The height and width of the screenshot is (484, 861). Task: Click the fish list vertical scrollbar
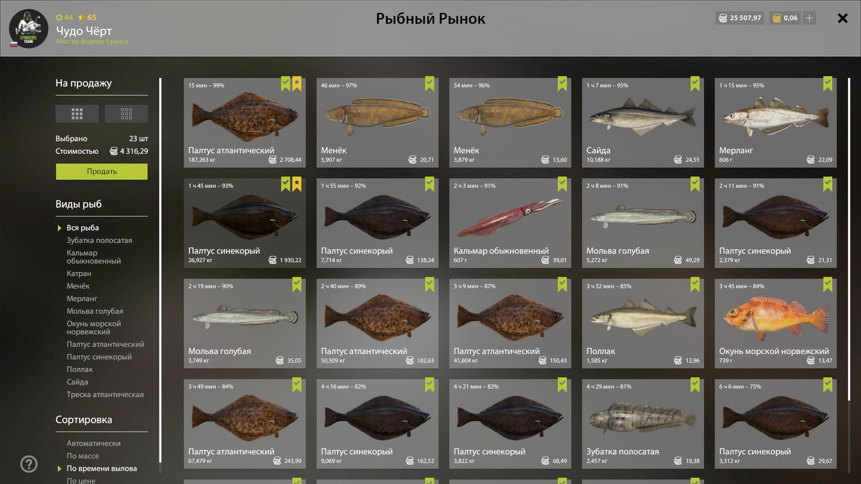(x=849, y=240)
